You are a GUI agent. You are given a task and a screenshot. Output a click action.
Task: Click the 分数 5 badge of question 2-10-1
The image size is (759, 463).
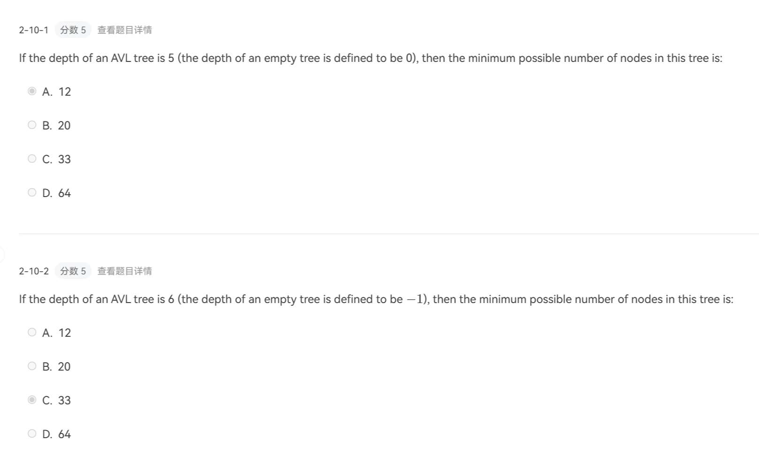(73, 30)
